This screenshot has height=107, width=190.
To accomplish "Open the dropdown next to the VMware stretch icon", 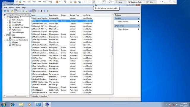I will (113, 2).
